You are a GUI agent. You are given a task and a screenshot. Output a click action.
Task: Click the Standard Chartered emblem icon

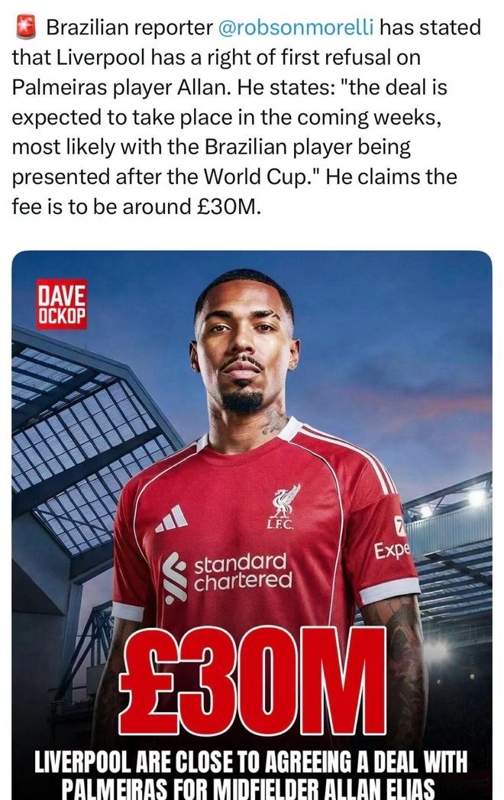pyautogui.click(x=174, y=578)
